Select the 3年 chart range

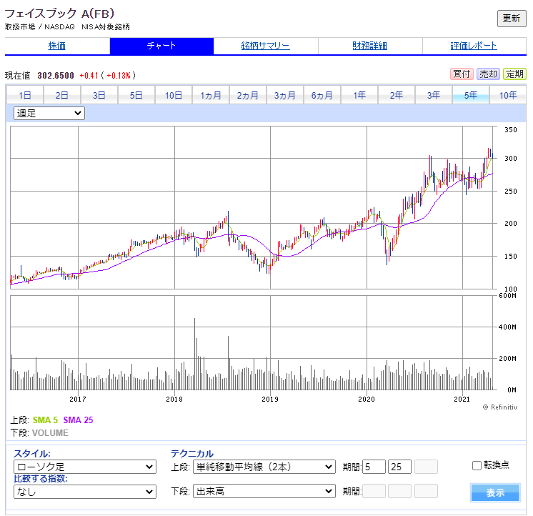click(x=434, y=95)
